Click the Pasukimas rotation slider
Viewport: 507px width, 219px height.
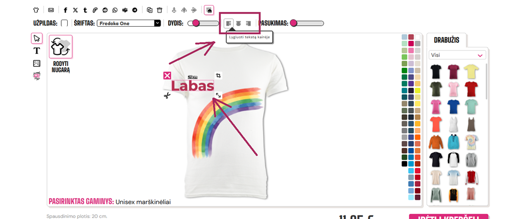307,23
